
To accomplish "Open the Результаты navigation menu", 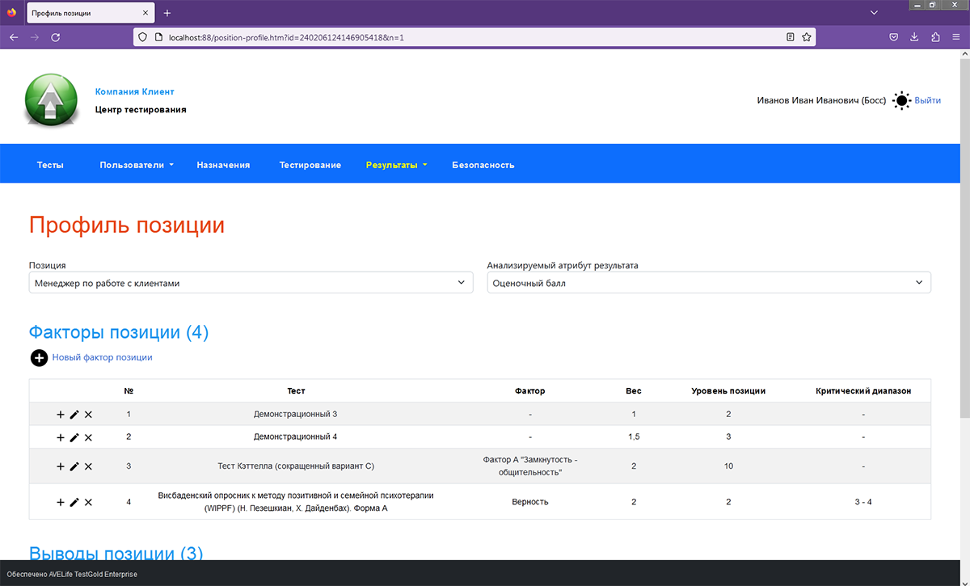I will pyautogui.click(x=395, y=165).
